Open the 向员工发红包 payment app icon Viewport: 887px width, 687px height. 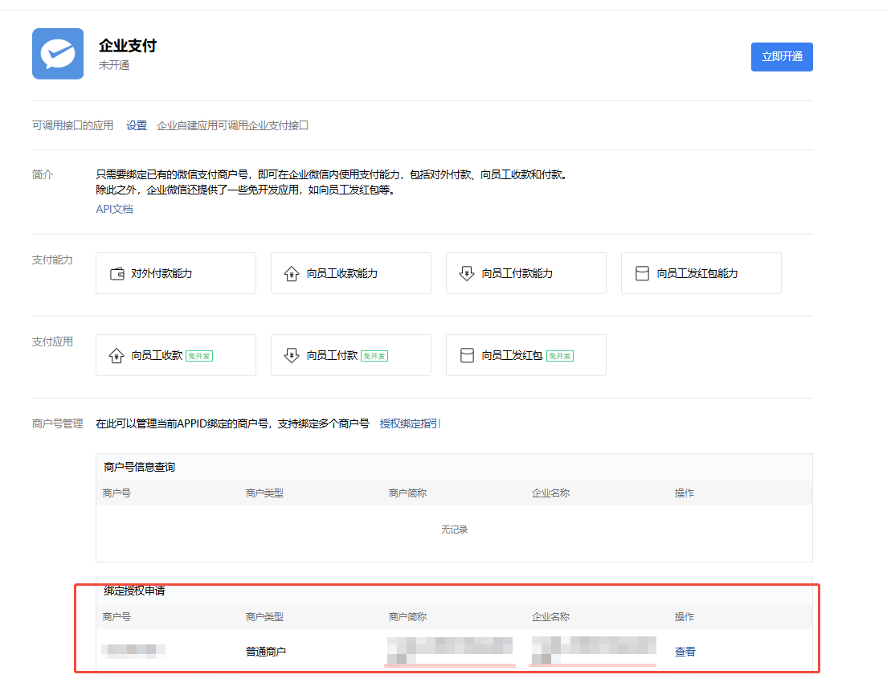tap(467, 355)
